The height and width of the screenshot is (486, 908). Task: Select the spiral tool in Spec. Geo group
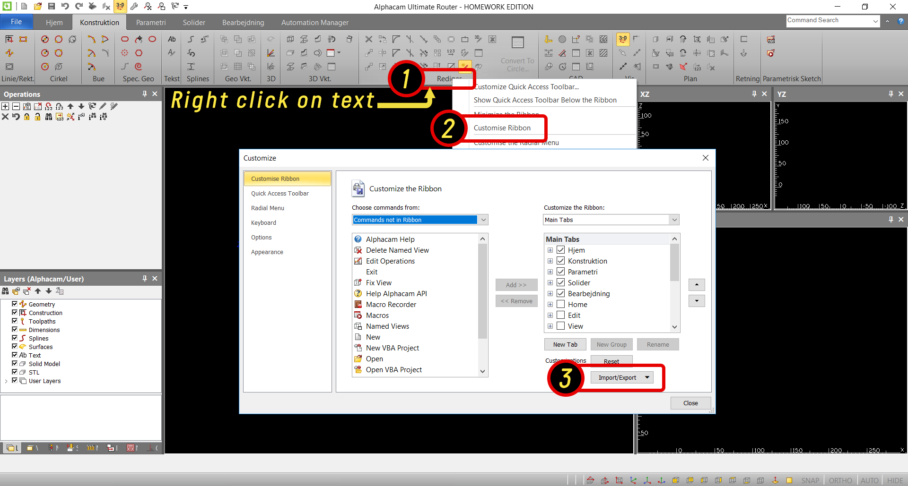pyautogui.click(x=139, y=67)
